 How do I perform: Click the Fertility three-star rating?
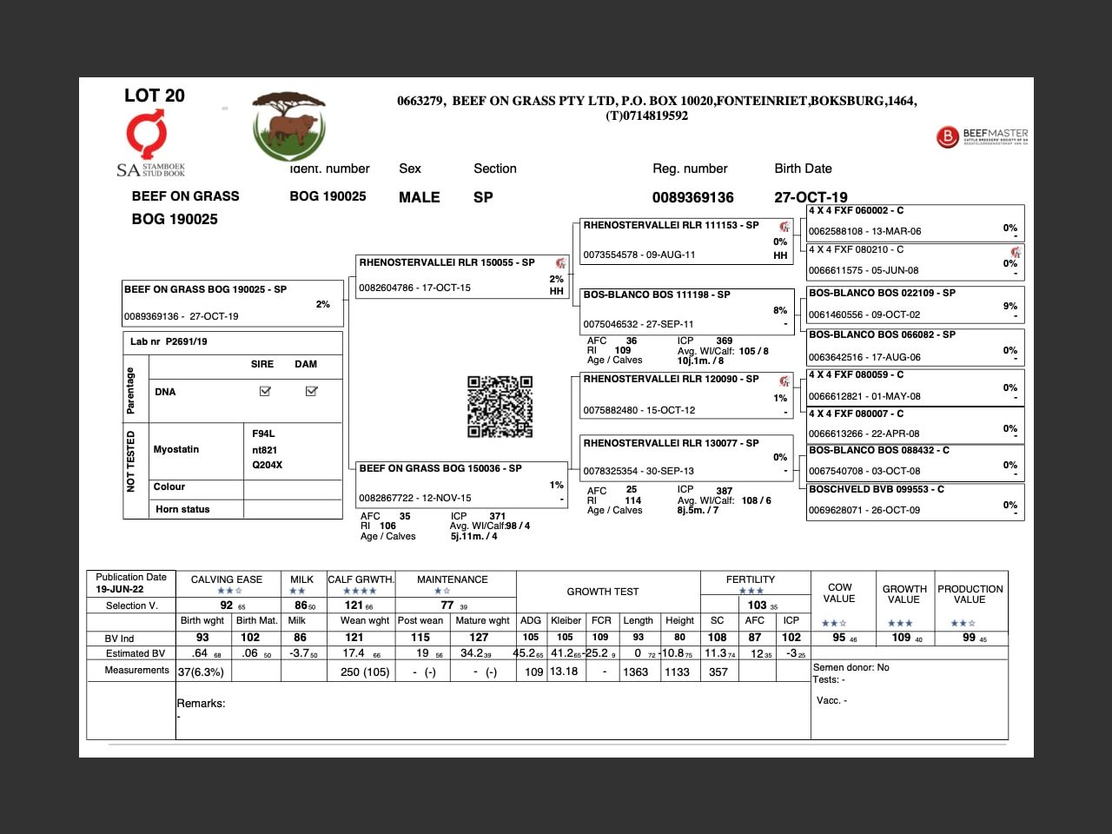coord(751,591)
